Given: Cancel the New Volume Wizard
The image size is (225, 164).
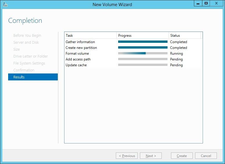Looking at the screenshot, I should (x=206, y=156).
